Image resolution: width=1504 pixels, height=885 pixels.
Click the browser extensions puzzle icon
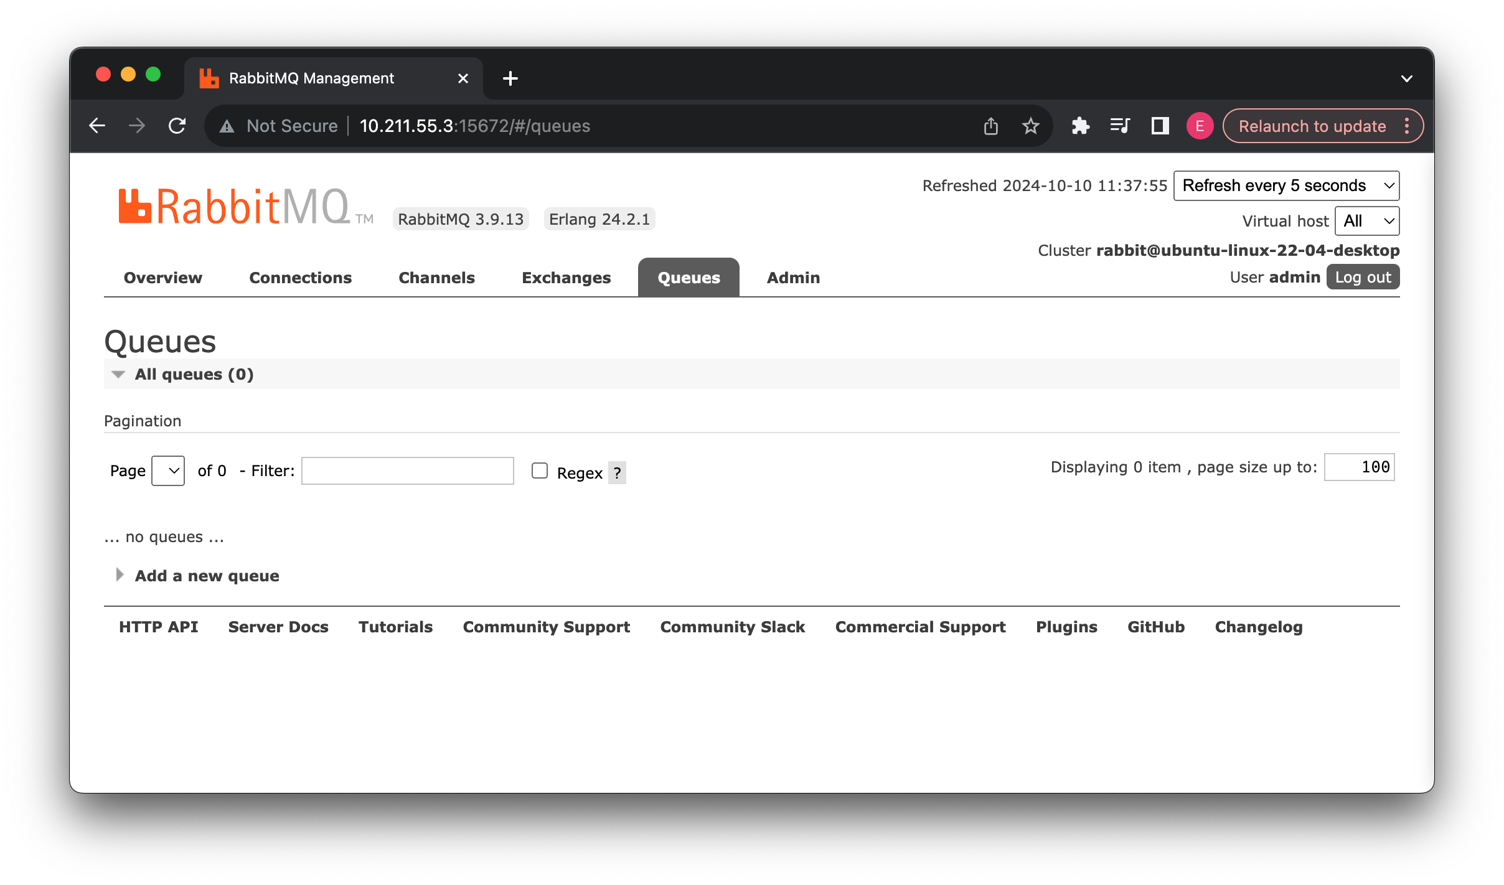click(x=1081, y=125)
